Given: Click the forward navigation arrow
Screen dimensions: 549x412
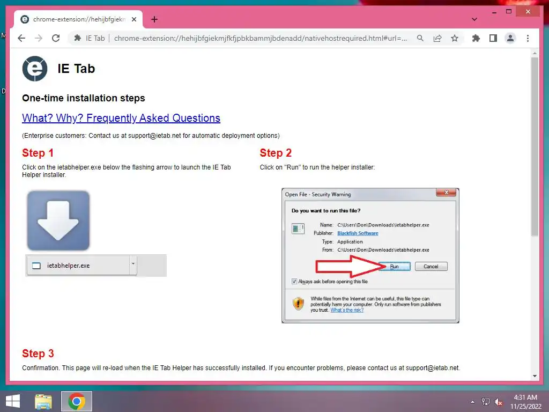Looking at the screenshot, I should [x=39, y=38].
